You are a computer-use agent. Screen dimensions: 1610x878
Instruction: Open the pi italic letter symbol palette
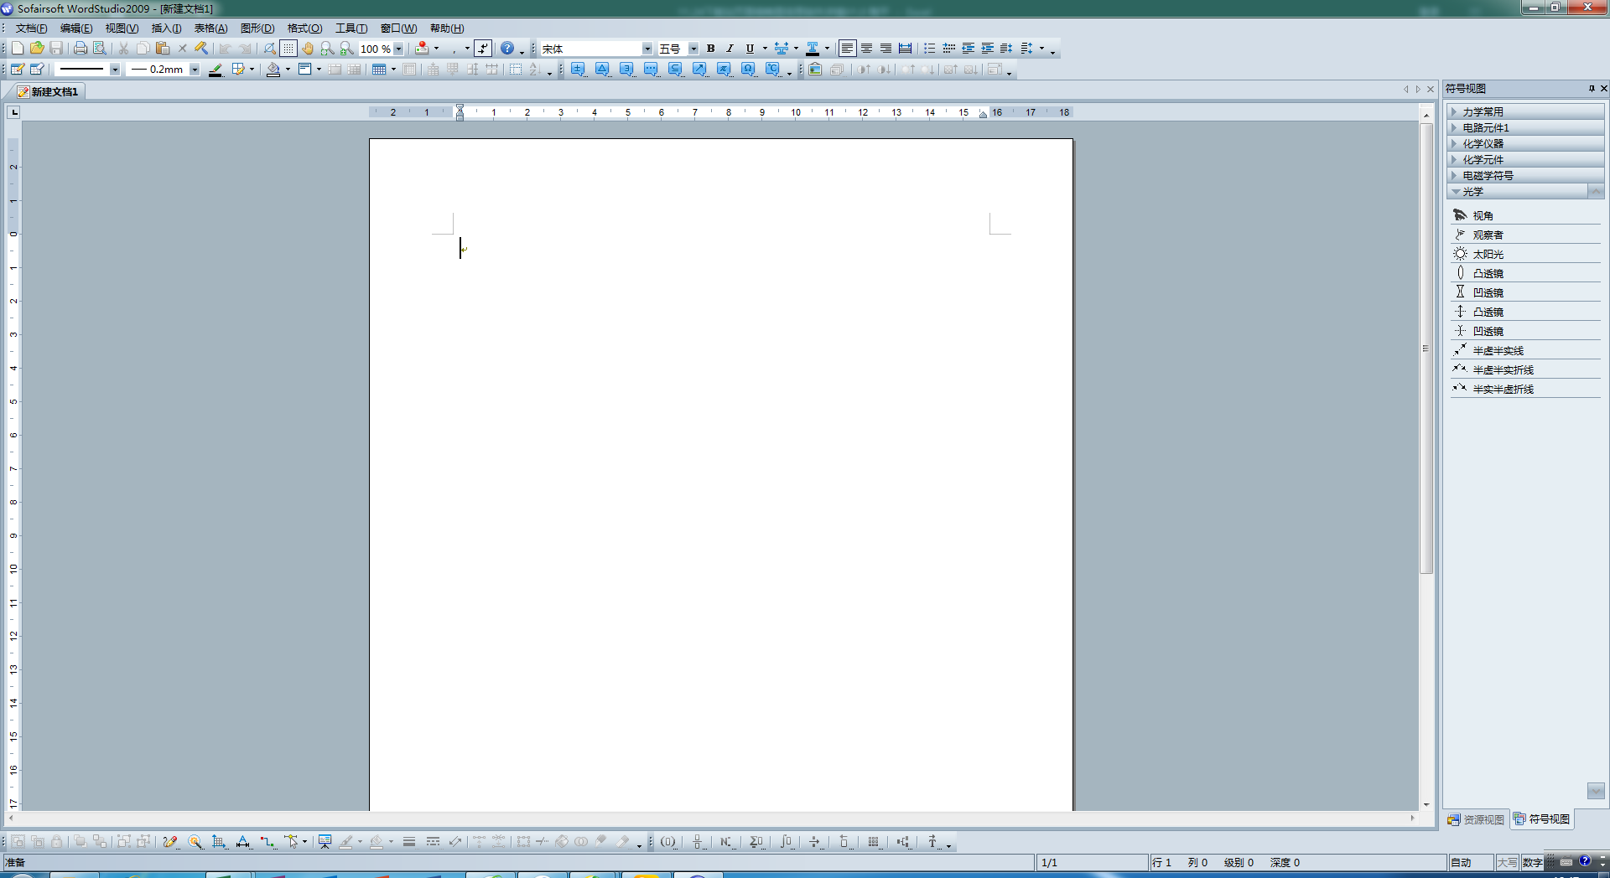point(724,70)
